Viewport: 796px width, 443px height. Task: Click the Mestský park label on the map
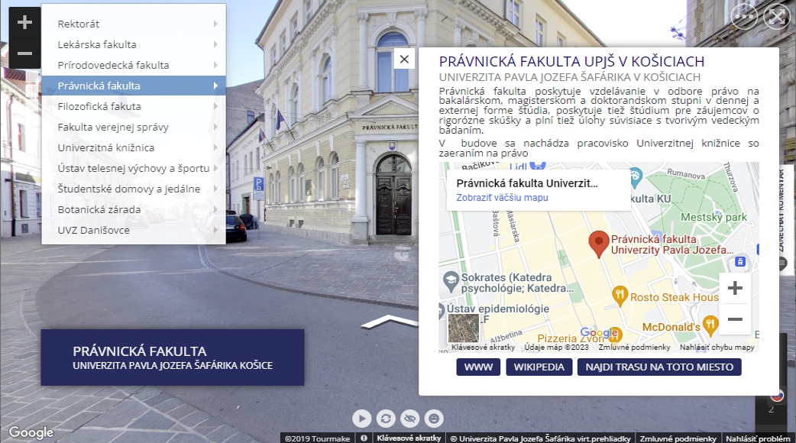pos(713,217)
